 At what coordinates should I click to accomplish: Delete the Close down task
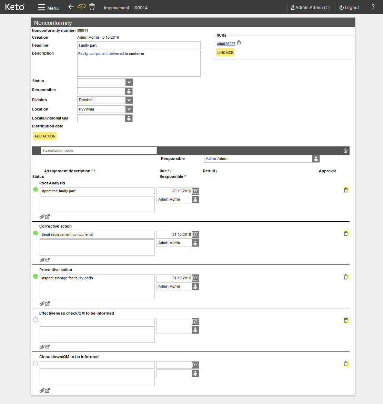coord(346,364)
